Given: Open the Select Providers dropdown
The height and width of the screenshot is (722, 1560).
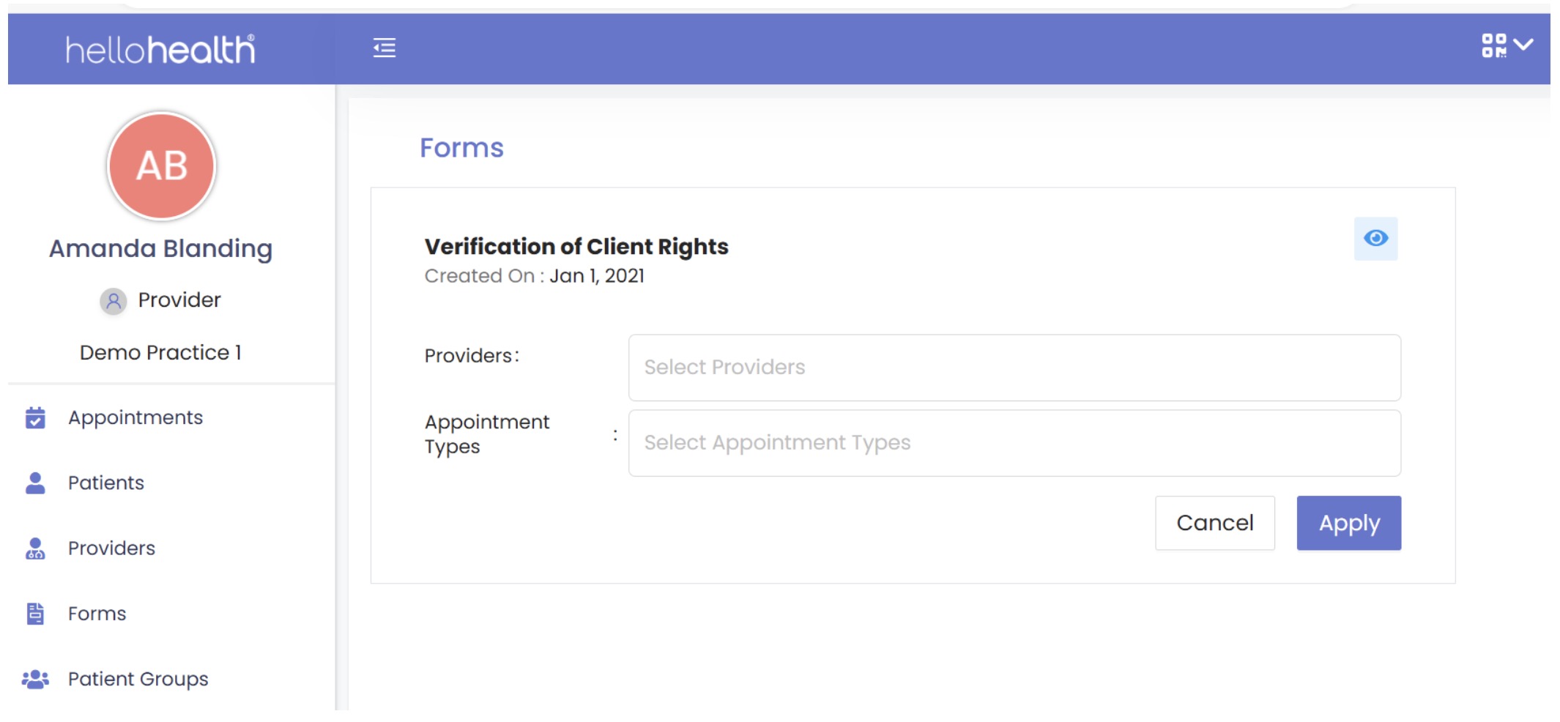Looking at the screenshot, I should coord(1014,368).
